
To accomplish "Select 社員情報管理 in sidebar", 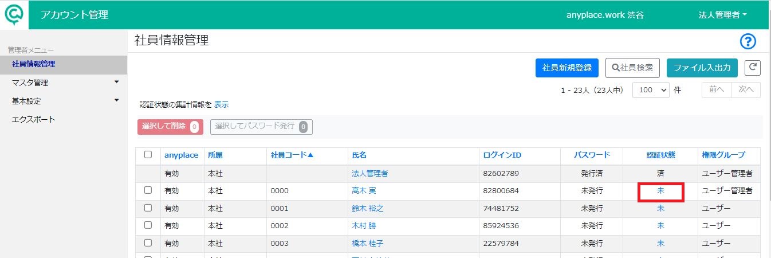I will click(64, 64).
